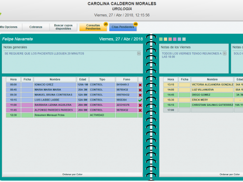The image size is (243, 182).
Task: Click the red X for Barbara Lizana Aguilera
Action: click(140, 105)
